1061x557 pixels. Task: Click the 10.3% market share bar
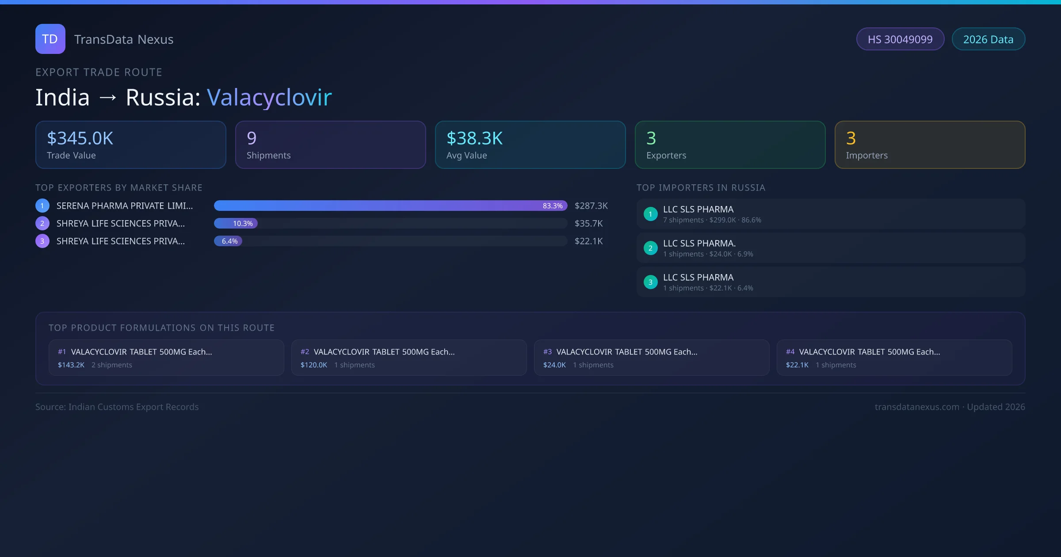236,223
